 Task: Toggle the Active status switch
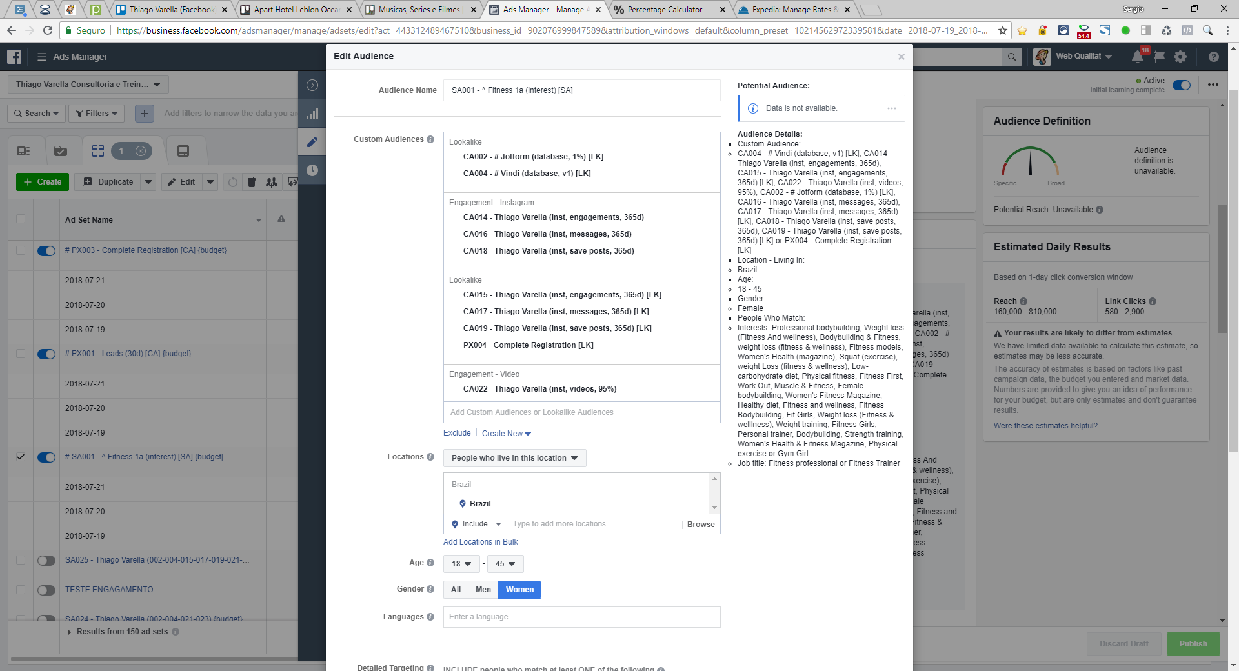(1182, 85)
